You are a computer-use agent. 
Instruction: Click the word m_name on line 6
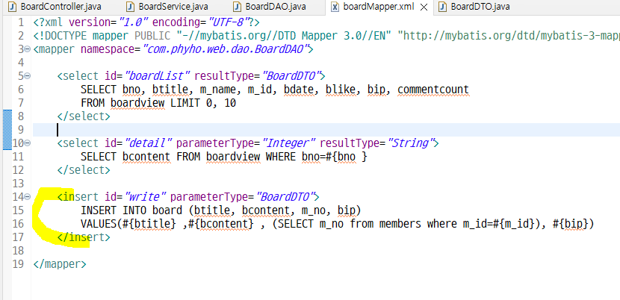(x=218, y=90)
